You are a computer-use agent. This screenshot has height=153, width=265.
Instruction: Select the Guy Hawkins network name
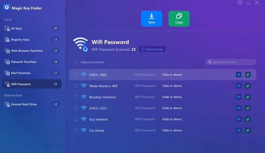pos(99,119)
